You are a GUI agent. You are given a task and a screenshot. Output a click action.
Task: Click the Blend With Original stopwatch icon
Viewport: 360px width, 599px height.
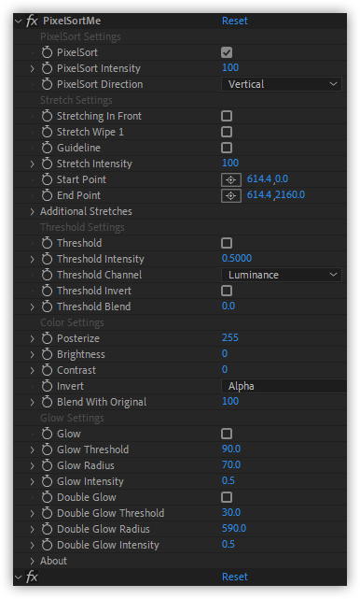point(47,402)
